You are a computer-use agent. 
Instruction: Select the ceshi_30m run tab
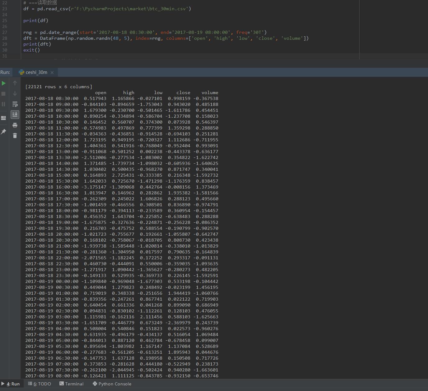[36, 72]
